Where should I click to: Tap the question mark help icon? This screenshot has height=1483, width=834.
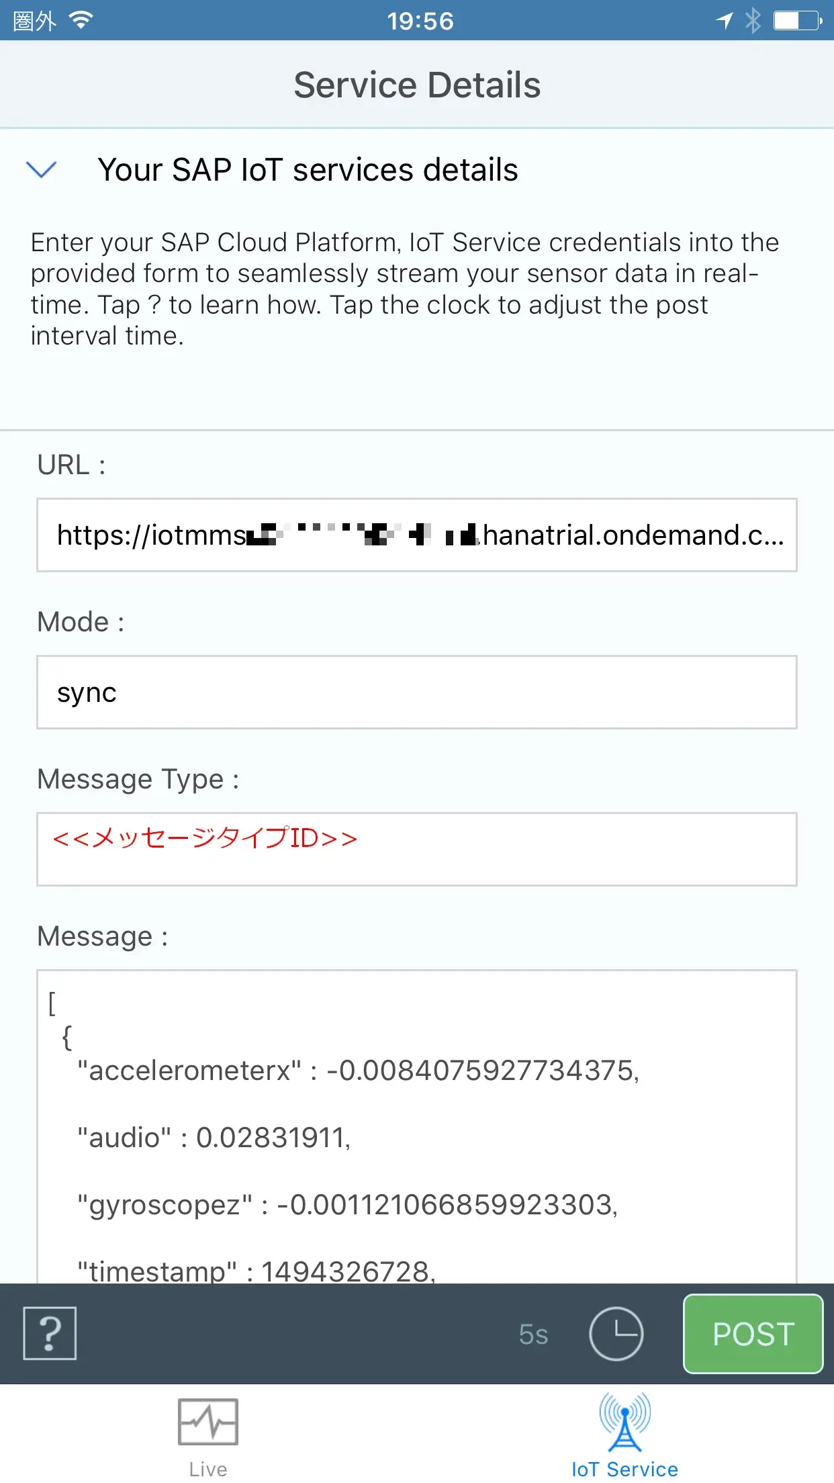50,1333
